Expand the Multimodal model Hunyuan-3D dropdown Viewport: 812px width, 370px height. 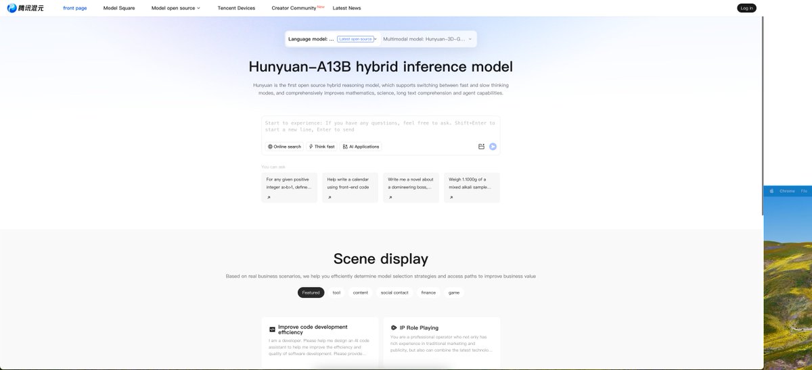428,39
